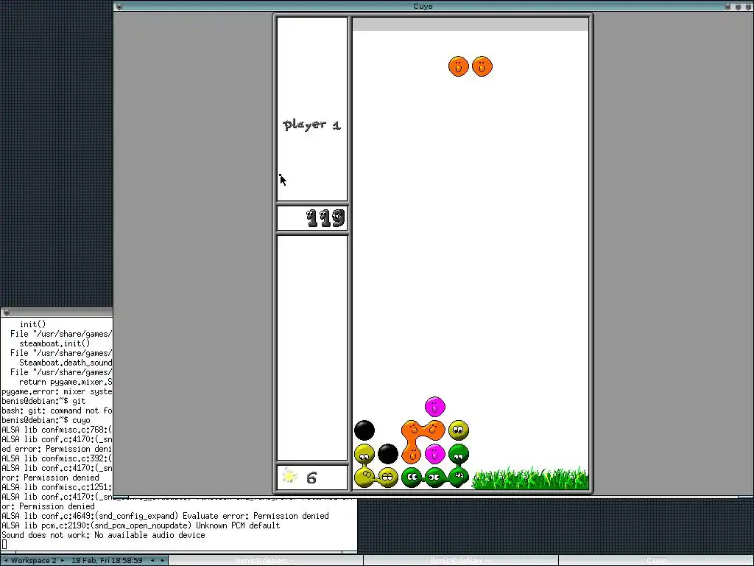Click the terminal line starting 'pygame.error: mixer'

click(57, 391)
